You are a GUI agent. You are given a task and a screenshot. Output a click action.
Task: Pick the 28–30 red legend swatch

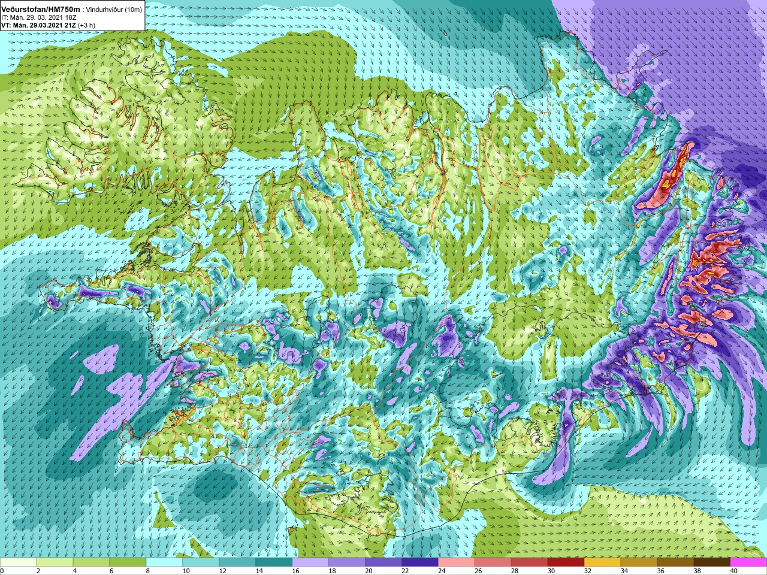(x=530, y=562)
